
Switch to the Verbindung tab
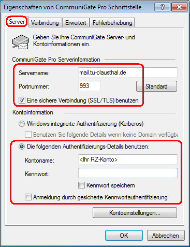[45, 23]
